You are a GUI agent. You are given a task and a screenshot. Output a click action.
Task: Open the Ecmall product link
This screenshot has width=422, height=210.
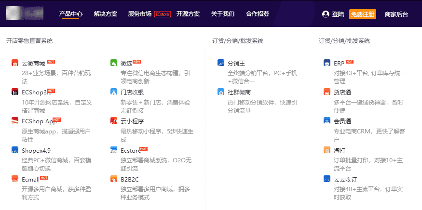coord(30,179)
